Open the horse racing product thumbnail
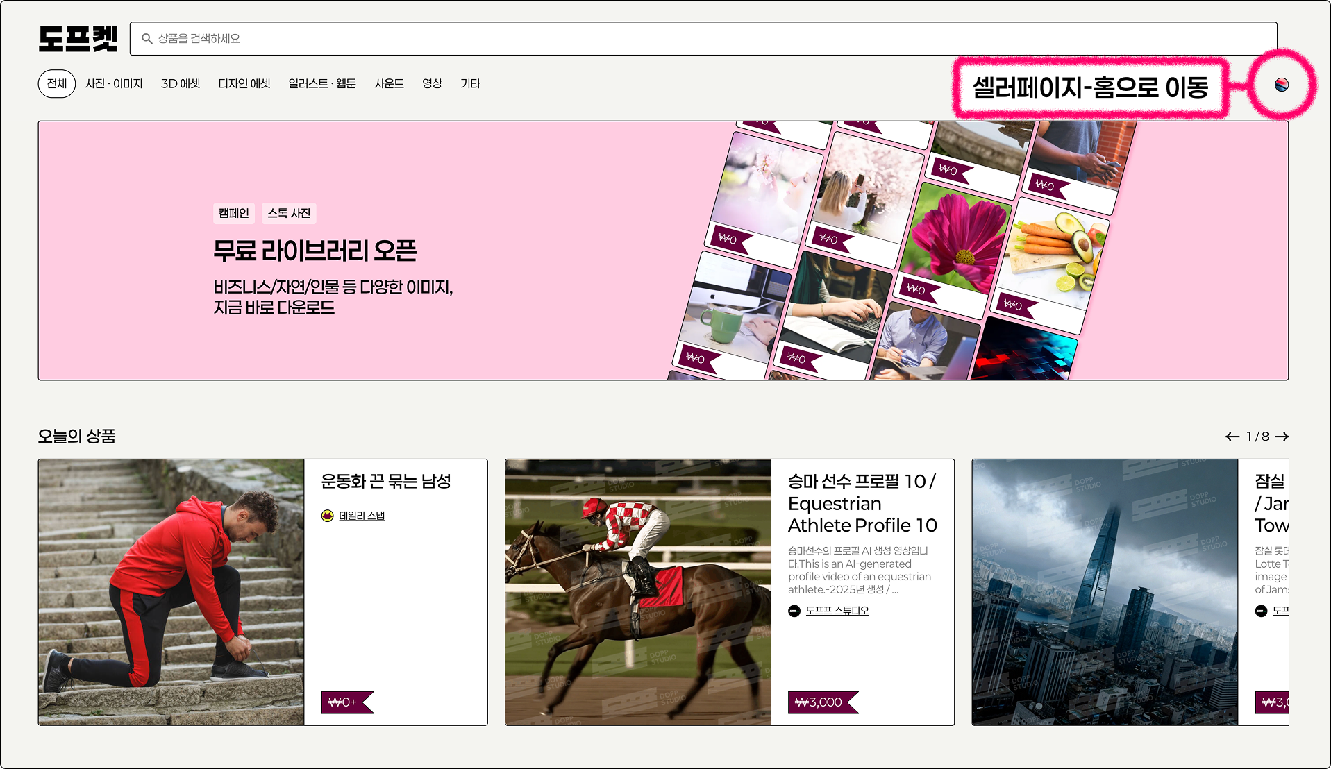Viewport: 1331px width, 769px height. [637, 592]
